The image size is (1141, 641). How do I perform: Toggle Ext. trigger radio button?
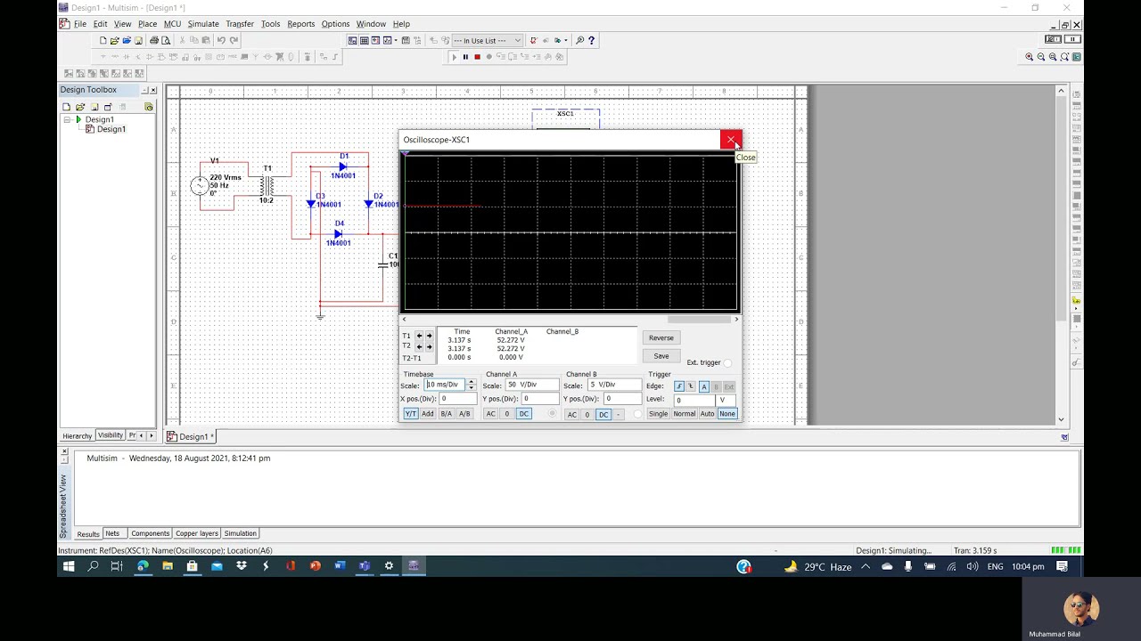pyautogui.click(x=727, y=362)
